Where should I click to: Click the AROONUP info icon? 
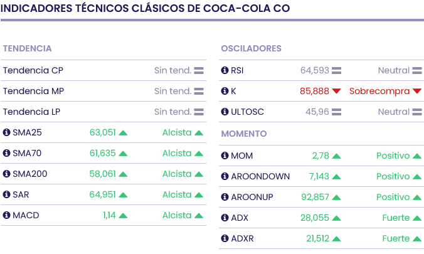225,197
